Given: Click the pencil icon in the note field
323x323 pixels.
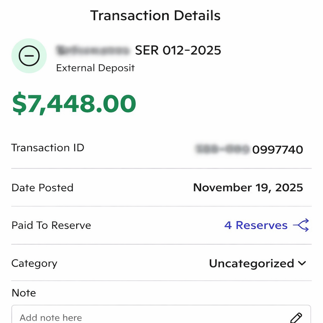Looking at the screenshot, I should click(297, 317).
